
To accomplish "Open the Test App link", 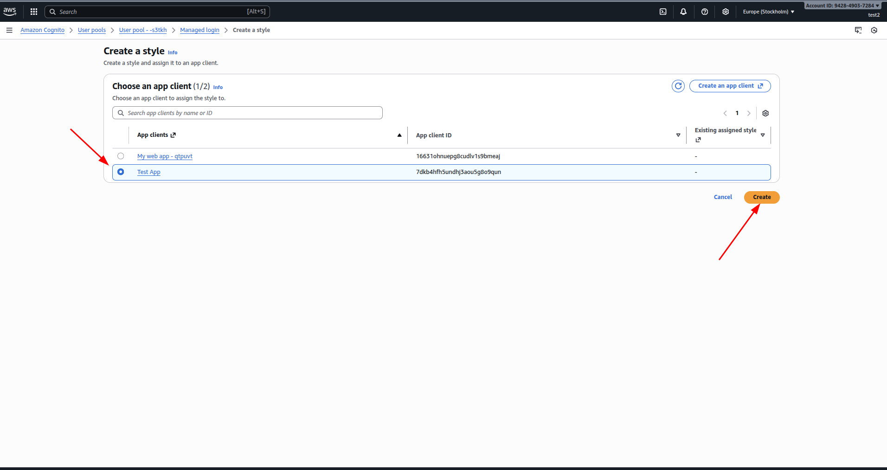I will point(149,172).
